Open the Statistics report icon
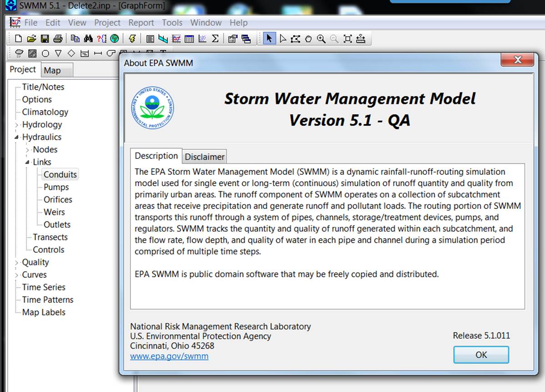Viewport: 545px width, 392px height. [215, 38]
